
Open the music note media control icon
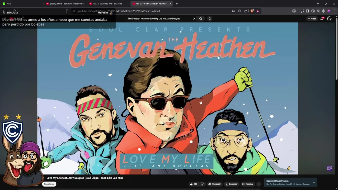[302, 11]
